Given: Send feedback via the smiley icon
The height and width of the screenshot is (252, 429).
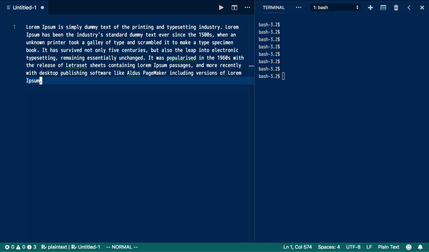Looking at the screenshot, I should pyautogui.click(x=408, y=247).
